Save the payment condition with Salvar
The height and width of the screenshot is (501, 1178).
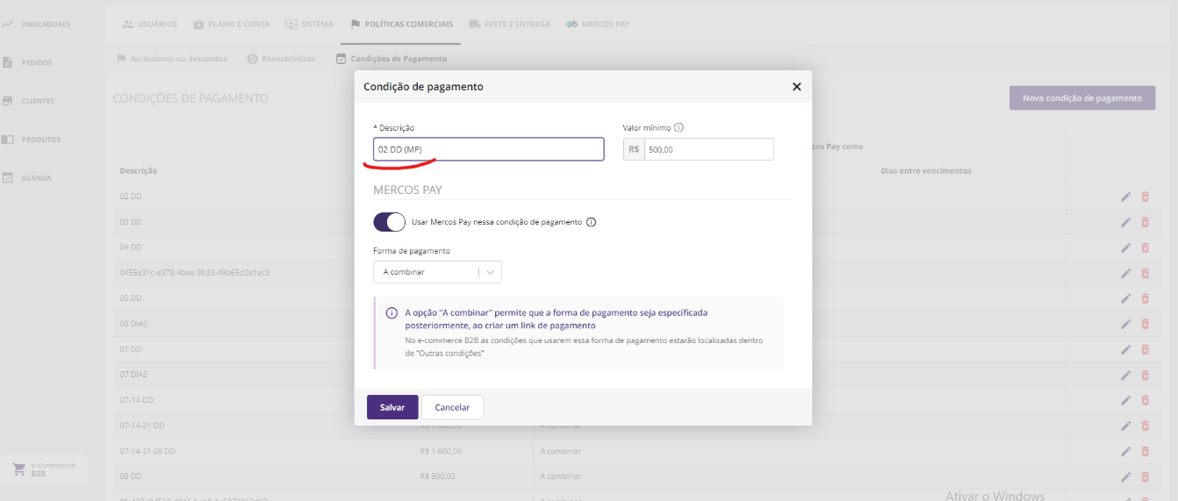(x=392, y=407)
